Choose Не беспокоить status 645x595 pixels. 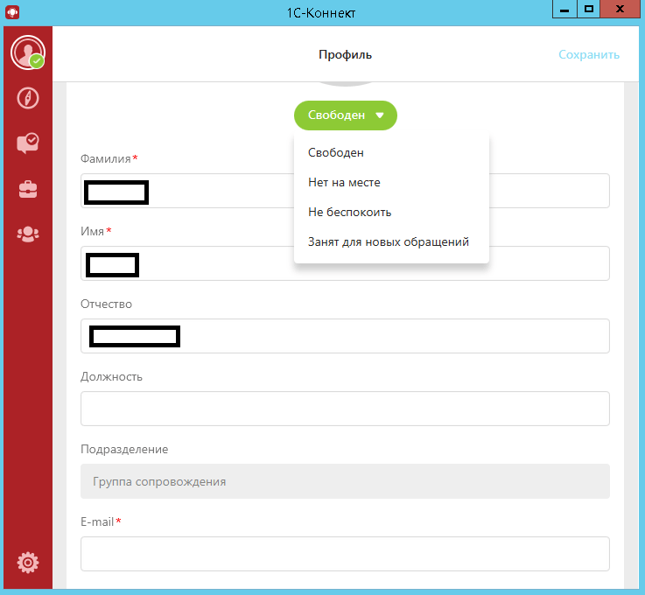pos(350,212)
